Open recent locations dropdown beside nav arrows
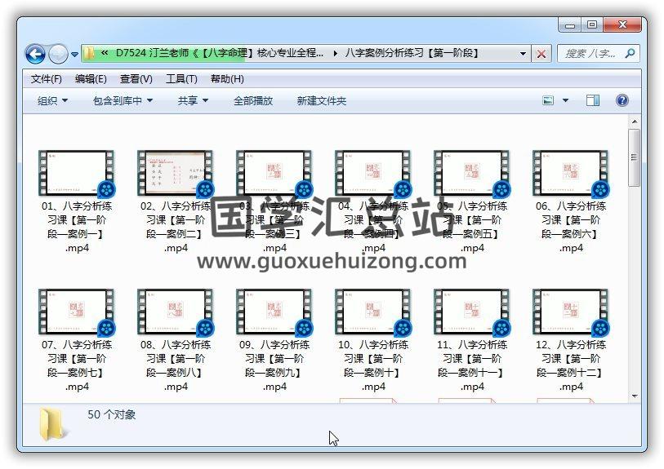The width and height of the screenshot is (664, 469). pyautogui.click(x=74, y=55)
